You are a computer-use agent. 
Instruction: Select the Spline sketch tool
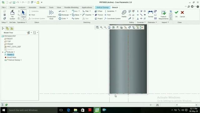click(x=75, y=19)
